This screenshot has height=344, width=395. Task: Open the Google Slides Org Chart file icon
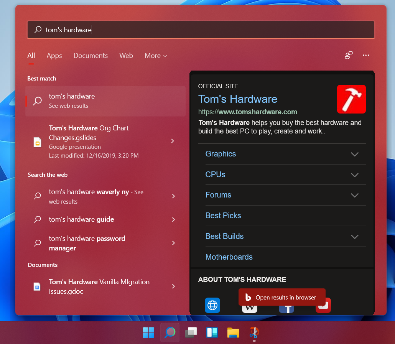pos(37,142)
